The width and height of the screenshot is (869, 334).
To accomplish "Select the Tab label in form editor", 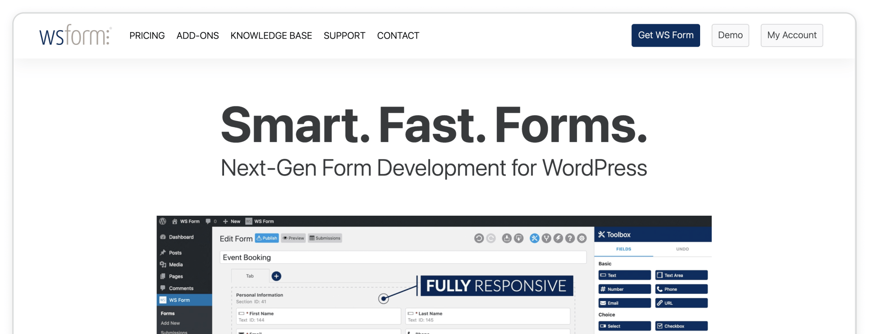I will [250, 276].
